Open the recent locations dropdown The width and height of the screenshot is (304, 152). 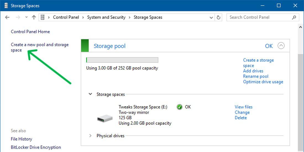click(26, 17)
